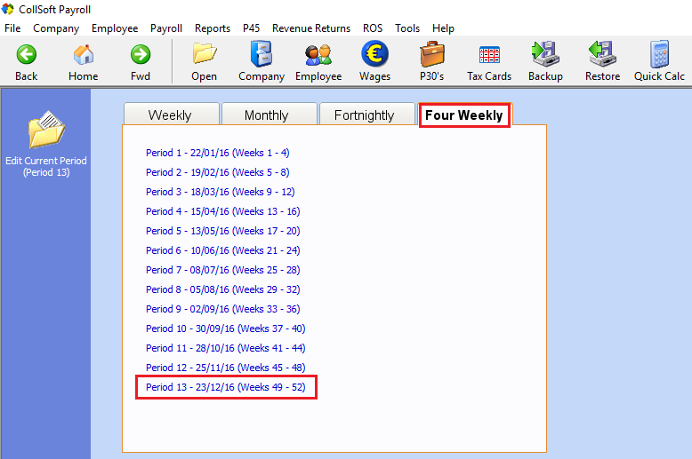Open the Revenue Returns menu

click(x=311, y=28)
